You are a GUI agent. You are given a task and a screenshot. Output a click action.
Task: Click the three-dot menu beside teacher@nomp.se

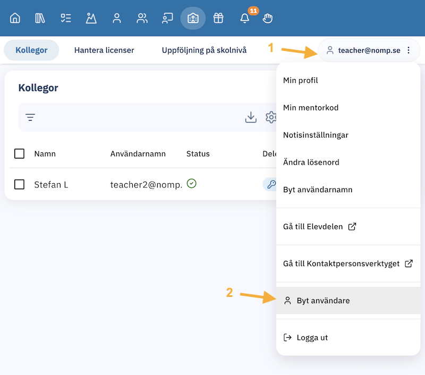coord(409,50)
